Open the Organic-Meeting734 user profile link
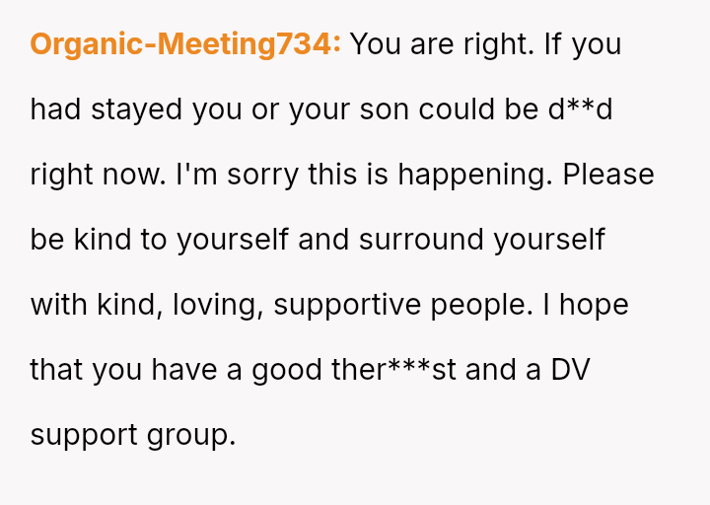This screenshot has width=710, height=505. click(185, 44)
